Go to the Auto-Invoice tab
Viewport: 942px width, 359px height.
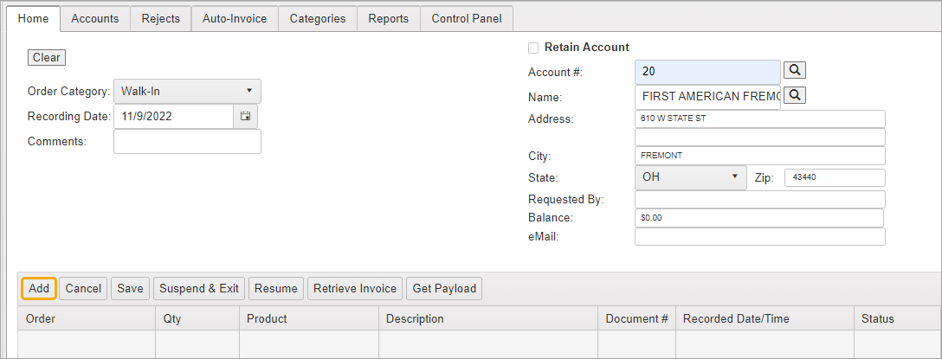[235, 18]
